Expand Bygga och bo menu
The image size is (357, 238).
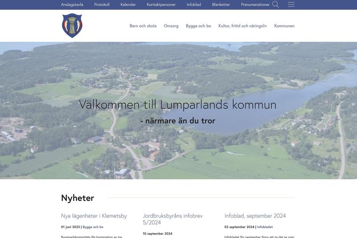tap(198, 26)
